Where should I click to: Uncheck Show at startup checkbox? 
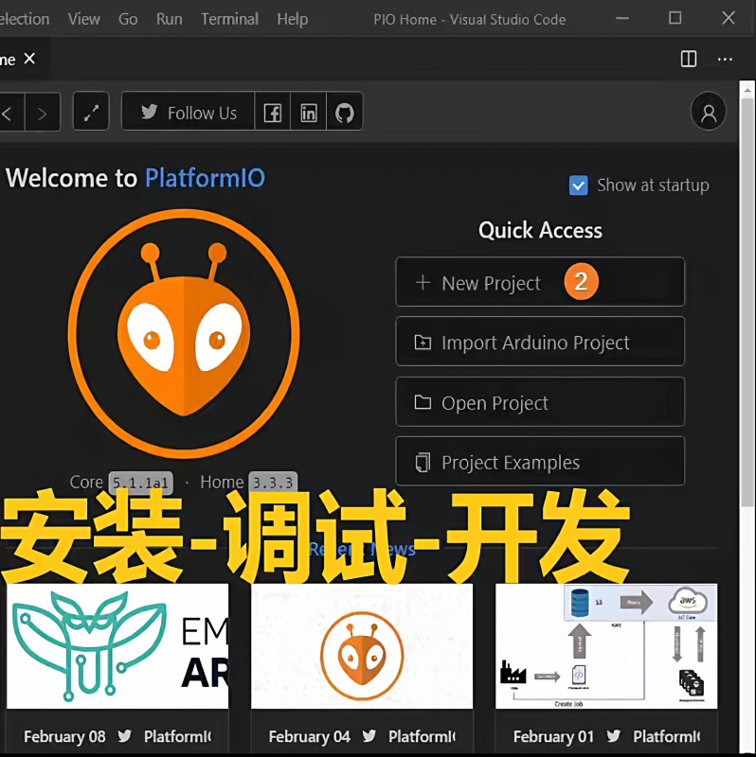(579, 185)
